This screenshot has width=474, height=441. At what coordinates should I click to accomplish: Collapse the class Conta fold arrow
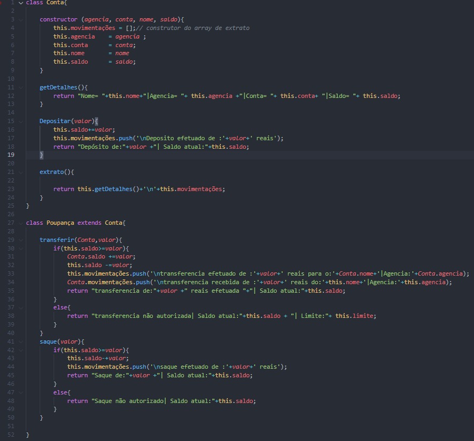[21, 3]
